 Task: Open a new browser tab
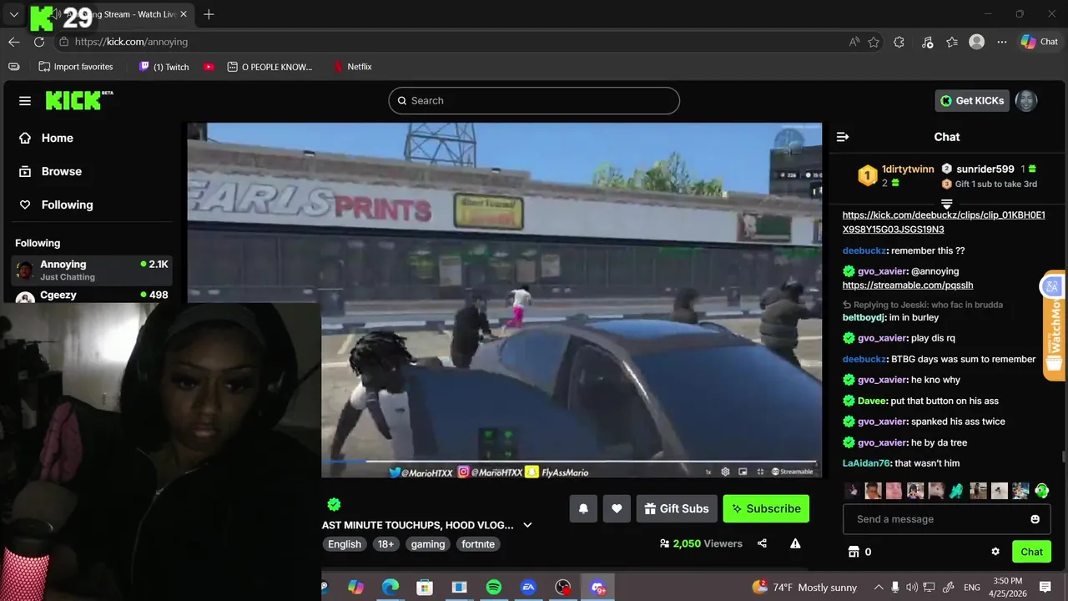[x=209, y=14]
